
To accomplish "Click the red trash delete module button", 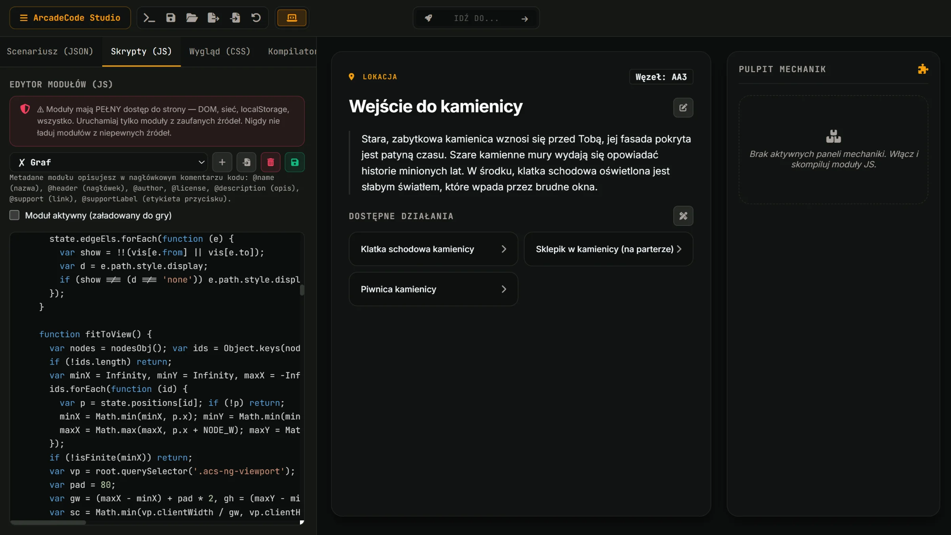I will (271, 162).
